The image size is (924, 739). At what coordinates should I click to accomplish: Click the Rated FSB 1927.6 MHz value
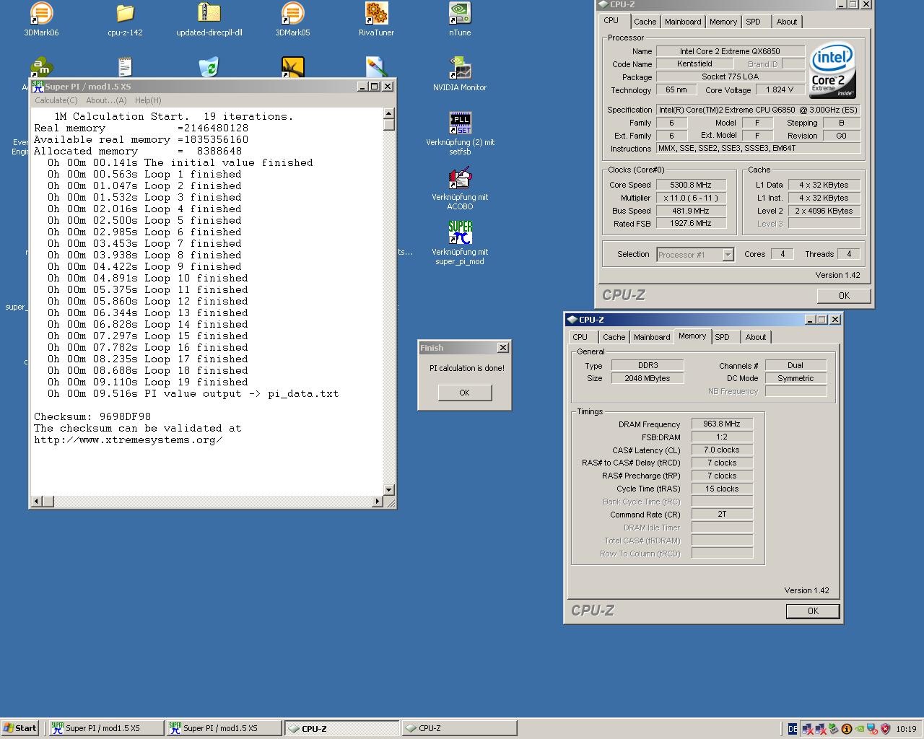(691, 224)
